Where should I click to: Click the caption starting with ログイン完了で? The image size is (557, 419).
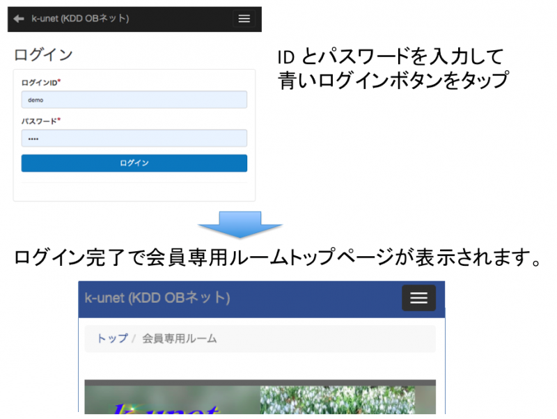pyautogui.click(x=277, y=258)
